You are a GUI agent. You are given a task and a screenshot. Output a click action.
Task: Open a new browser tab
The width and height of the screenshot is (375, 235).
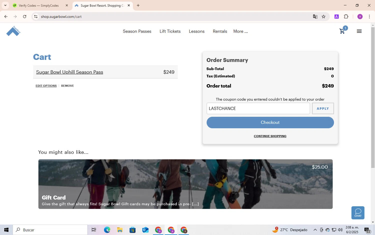(x=138, y=5)
